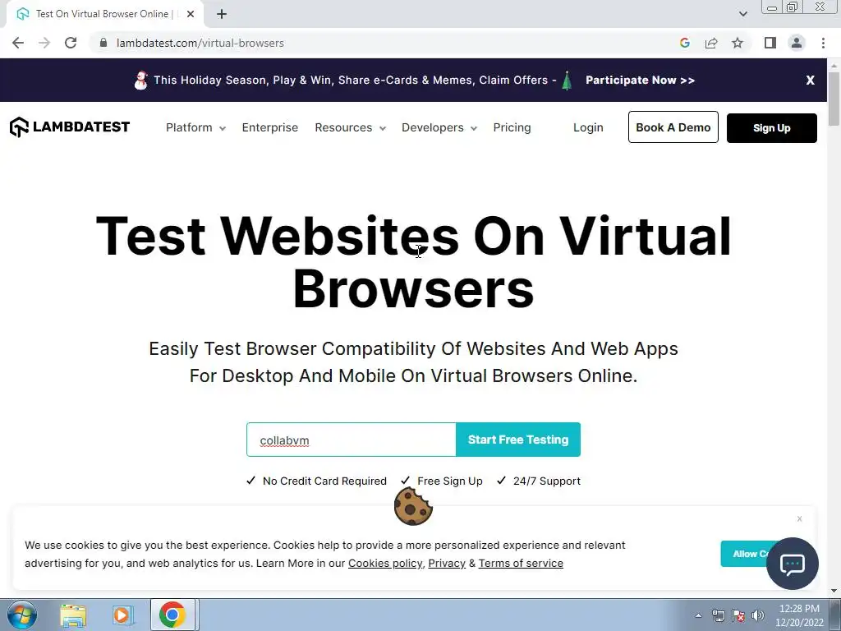The image size is (841, 631).
Task: Click the Christmas tree icon in banner
Action: (567, 81)
